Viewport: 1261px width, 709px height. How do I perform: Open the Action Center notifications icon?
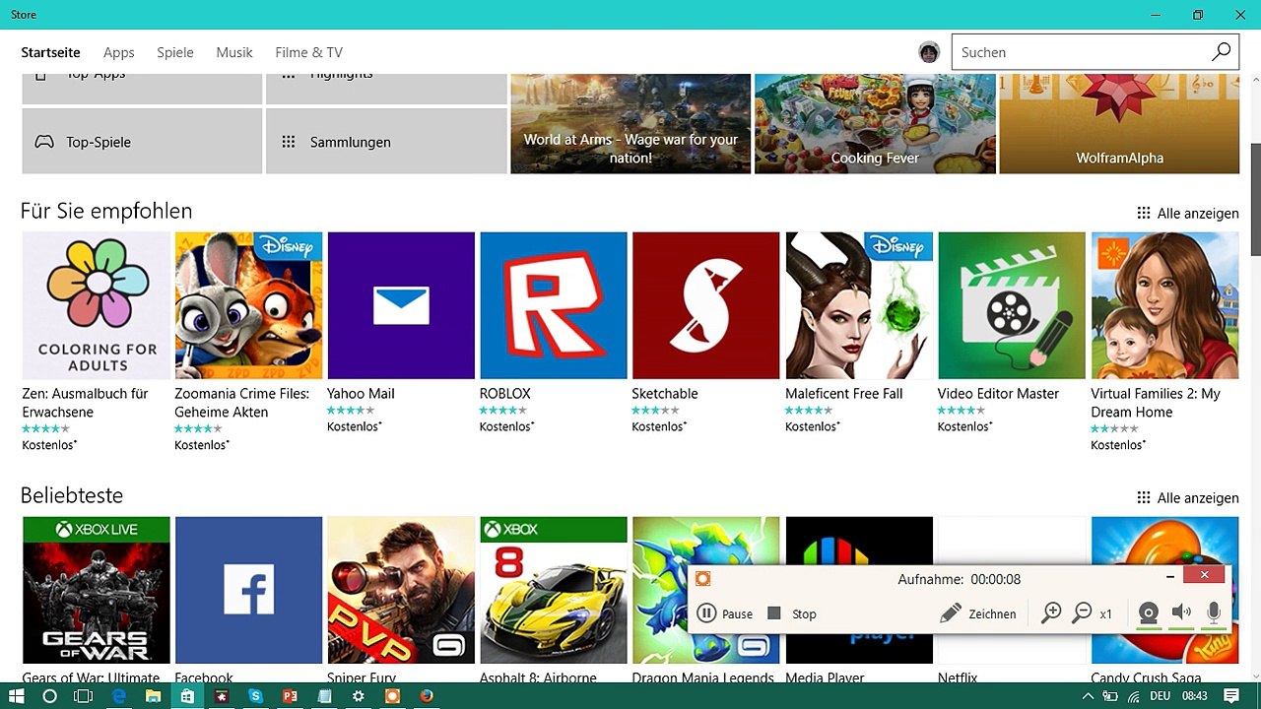(x=1231, y=695)
